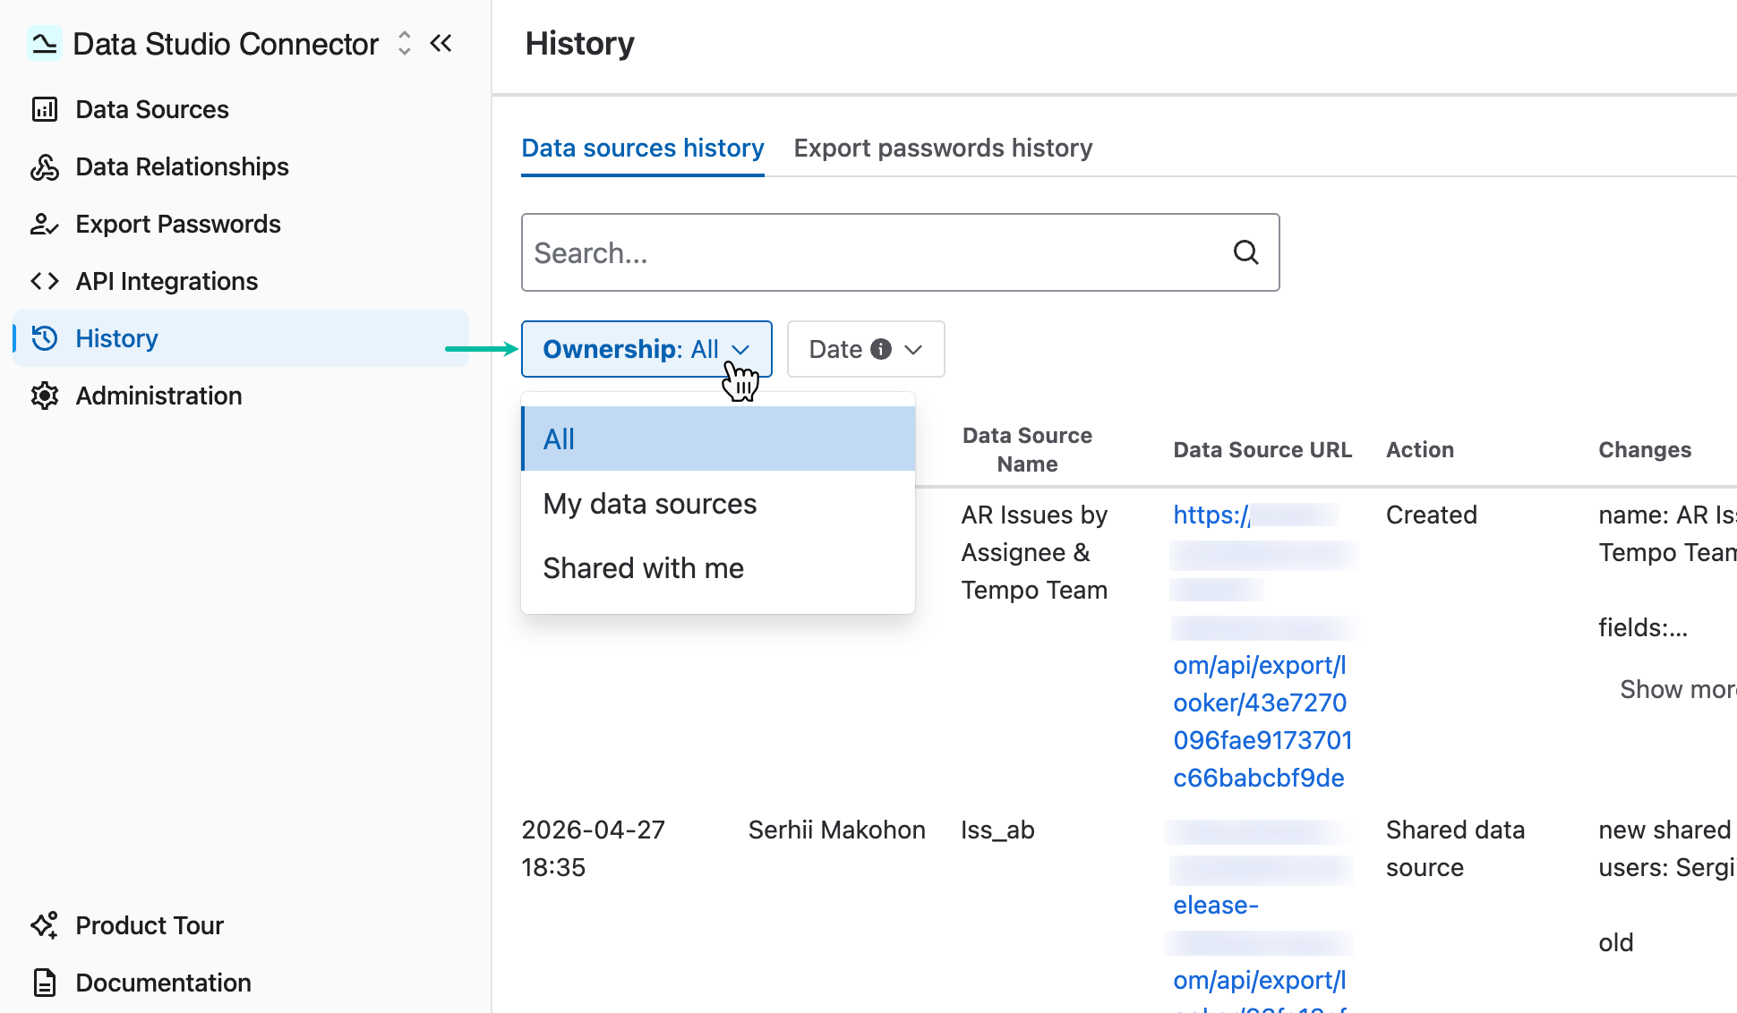The image size is (1737, 1013).
Task: Click the Data Source URL column header
Action: coord(1262,449)
